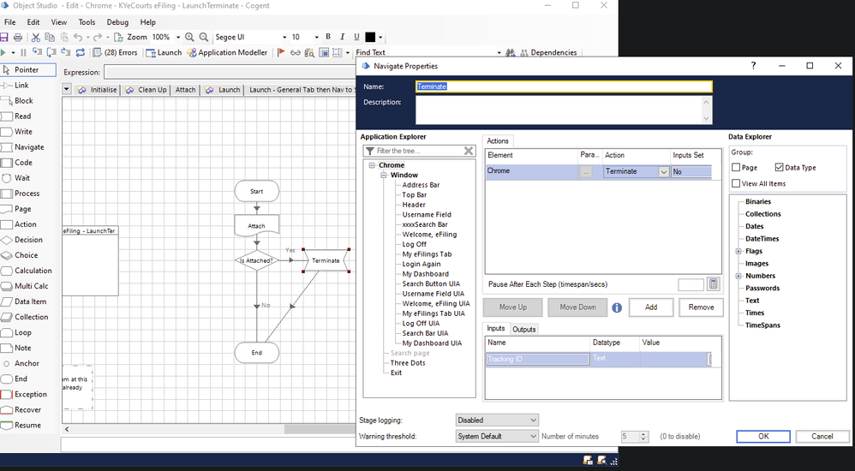The width and height of the screenshot is (855, 471).
Task: Click the Save icon in toolbar
Action: coord(5,38)
